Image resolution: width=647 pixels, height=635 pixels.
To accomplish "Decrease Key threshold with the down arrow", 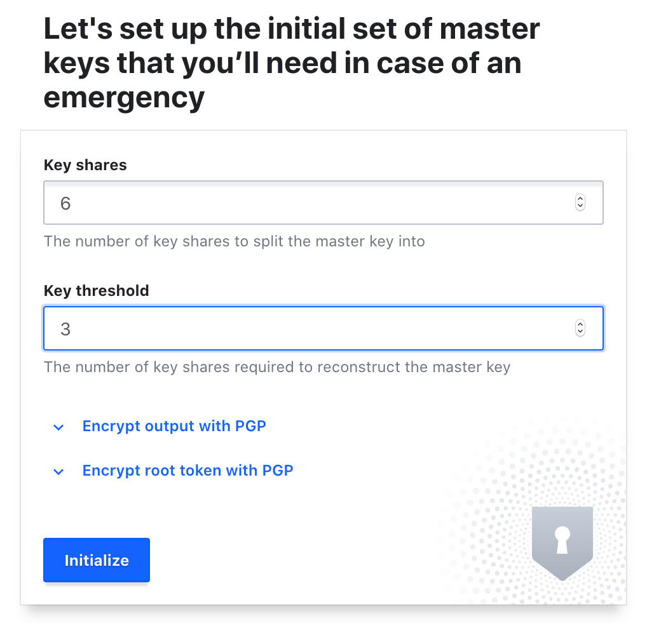I will click(580, 332).
